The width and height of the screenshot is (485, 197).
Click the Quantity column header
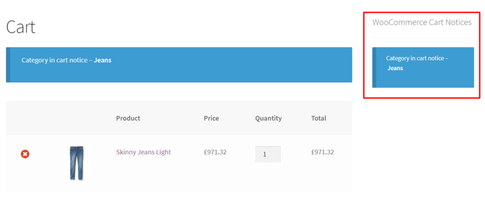point(269,118)
